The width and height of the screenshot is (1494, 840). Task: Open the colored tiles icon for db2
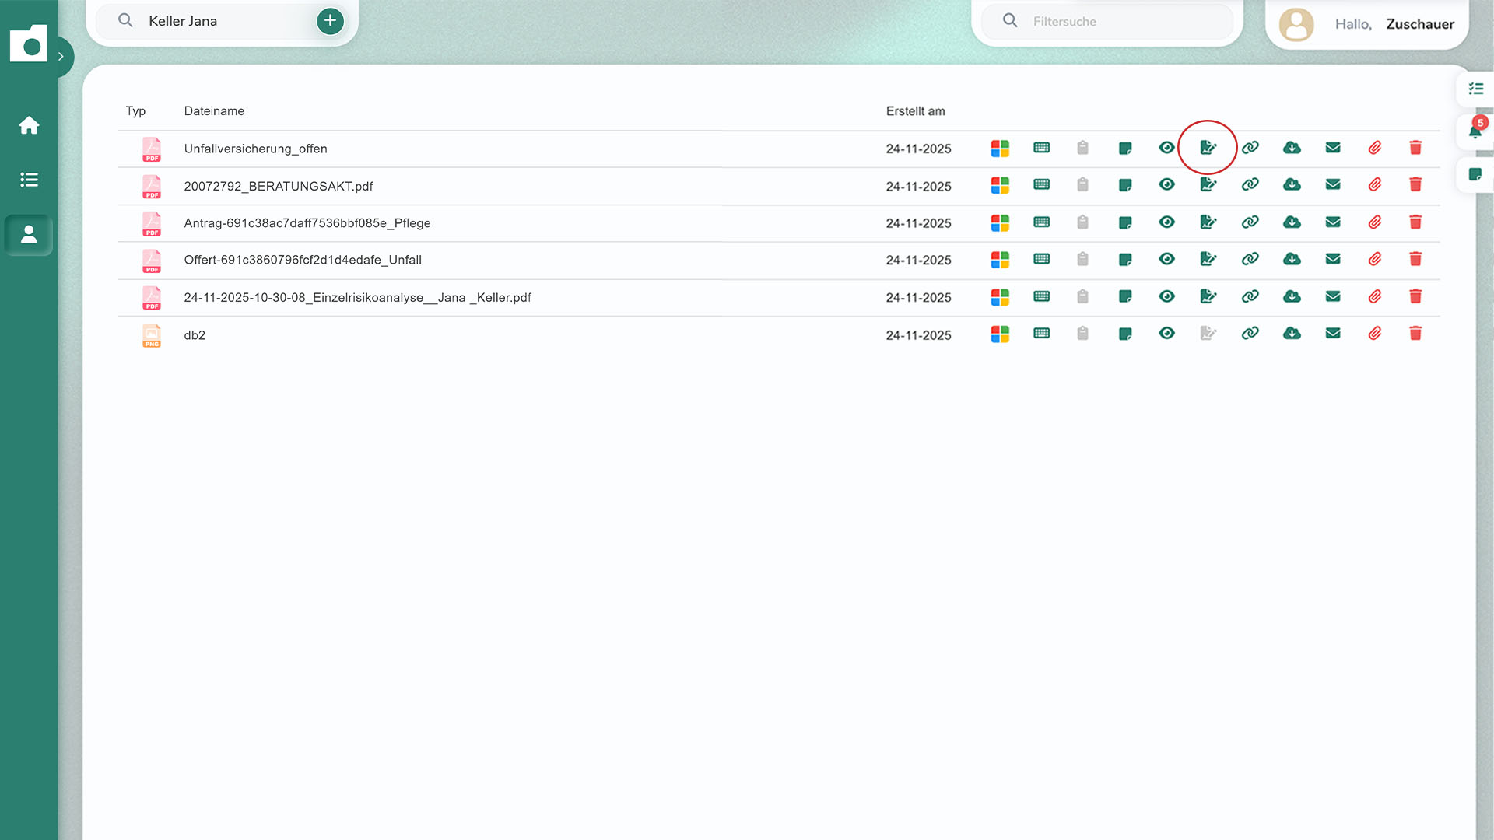pyautogui.click(x=1000, y=334)
